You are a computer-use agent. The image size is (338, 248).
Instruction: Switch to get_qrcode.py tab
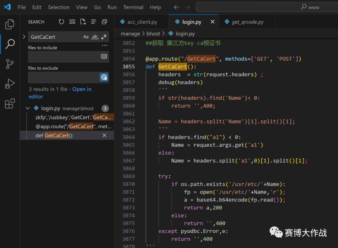(x=247, y=22)
